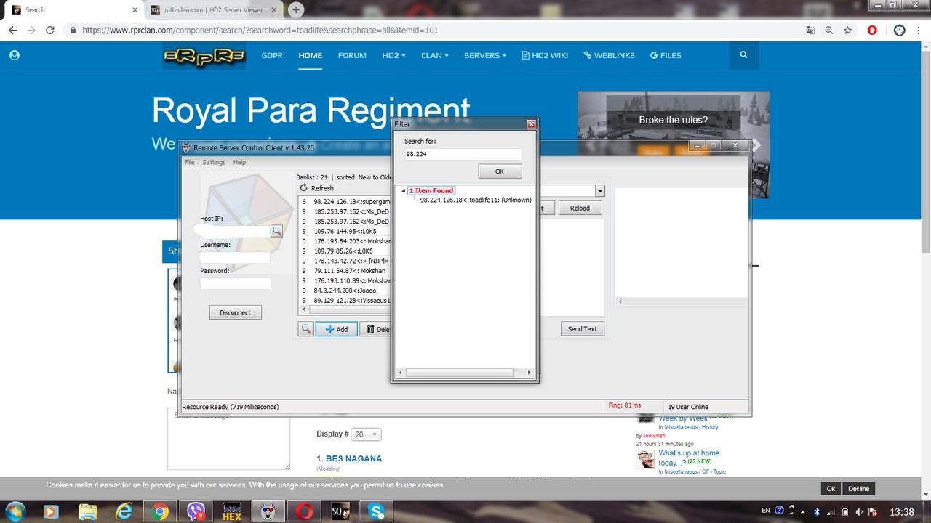Click the Add ban button
The width and height of the screenshot is (931, 523).
pos(336,329)
